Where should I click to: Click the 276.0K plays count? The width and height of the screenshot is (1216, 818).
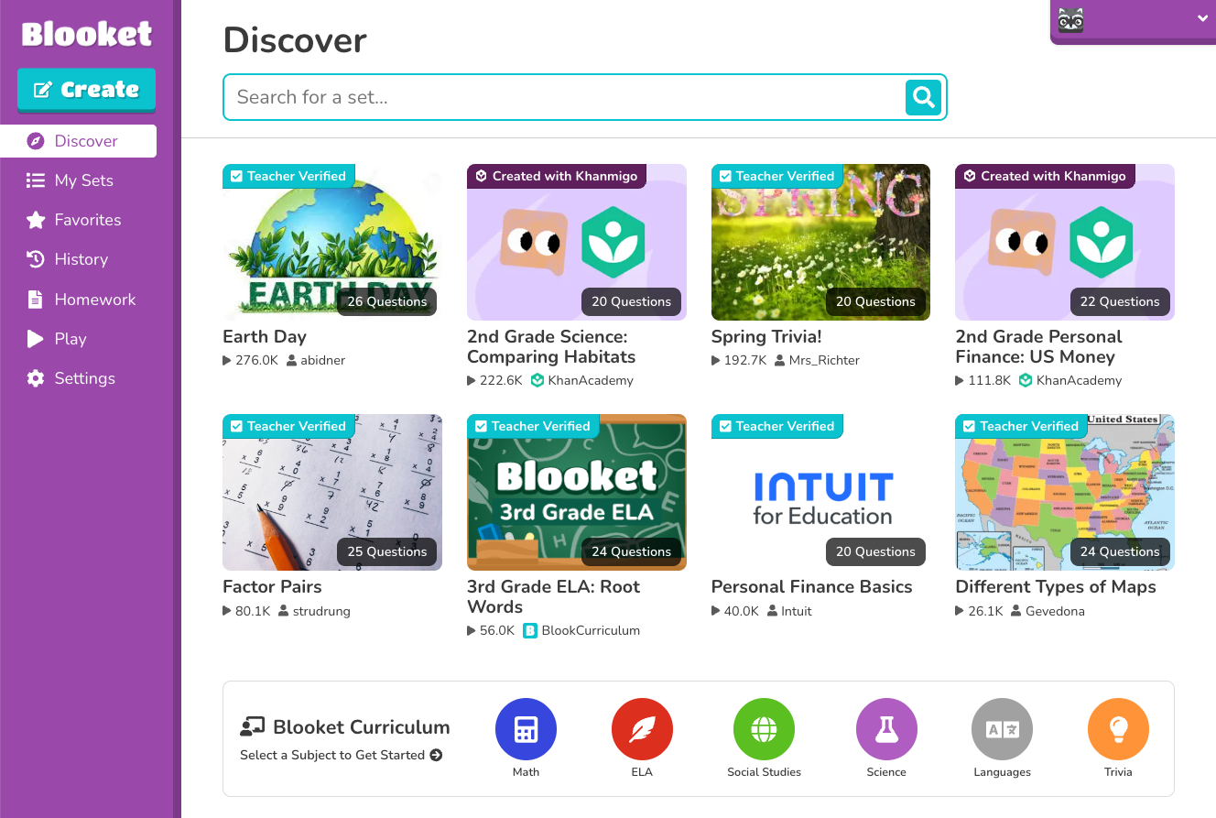tap(256, 360)
